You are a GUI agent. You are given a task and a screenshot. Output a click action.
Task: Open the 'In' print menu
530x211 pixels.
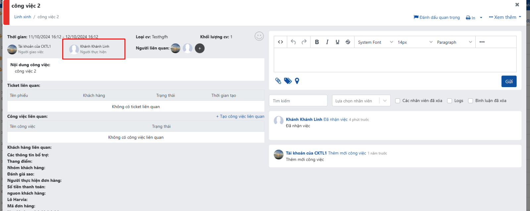pos(474,18)
